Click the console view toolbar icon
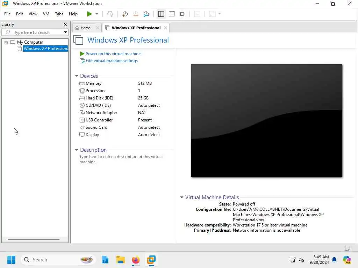The image size is (358, 268). point(197,14)
